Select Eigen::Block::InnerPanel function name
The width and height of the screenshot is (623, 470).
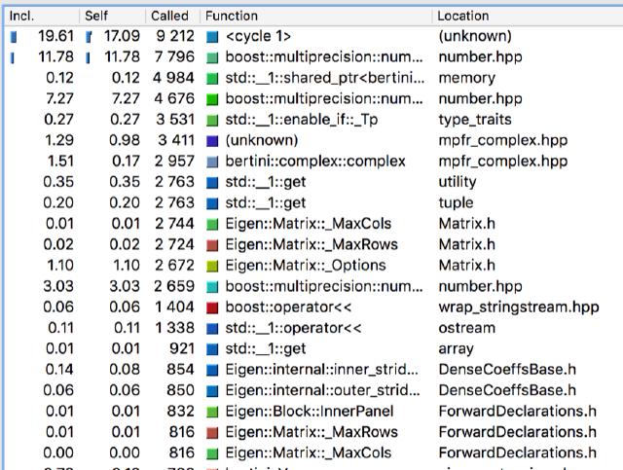pyautogui.click(x=310, y=412)
